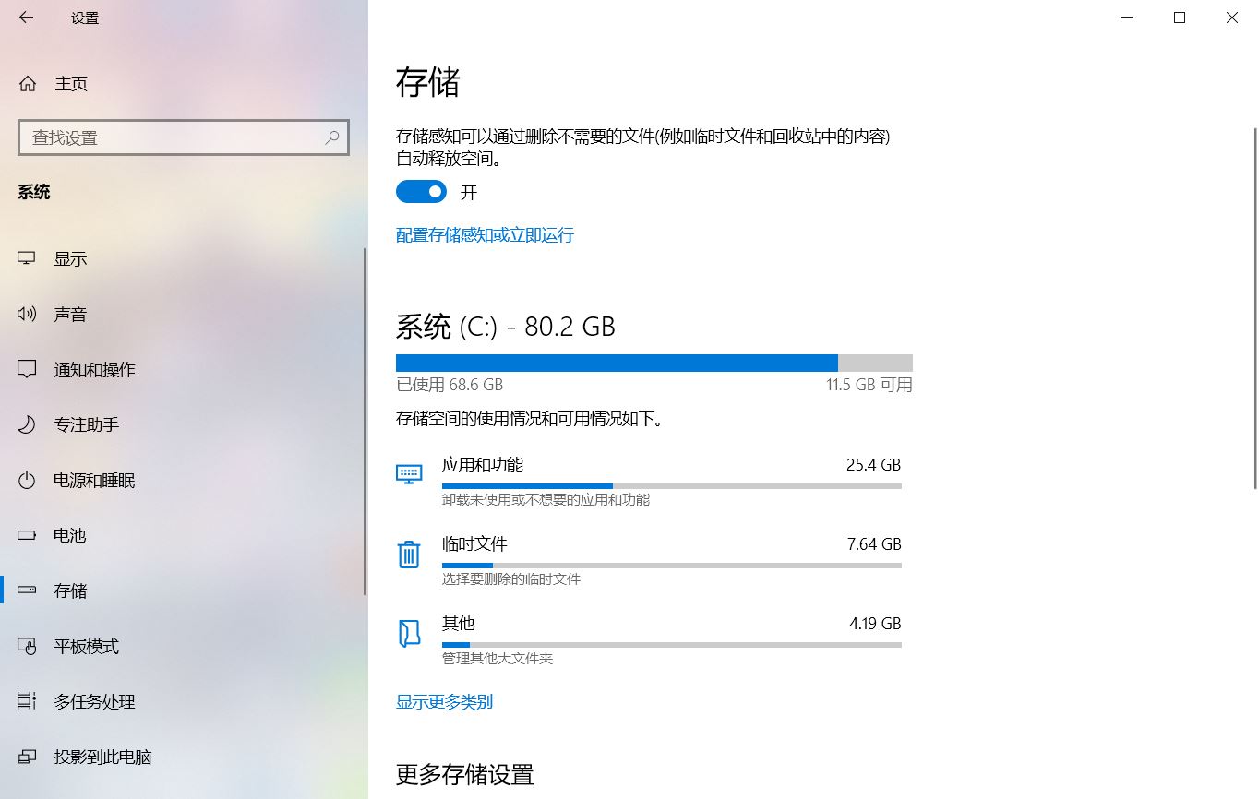
Task: Click the power icon for 电源和睡眠
Action: pos(27,481)
